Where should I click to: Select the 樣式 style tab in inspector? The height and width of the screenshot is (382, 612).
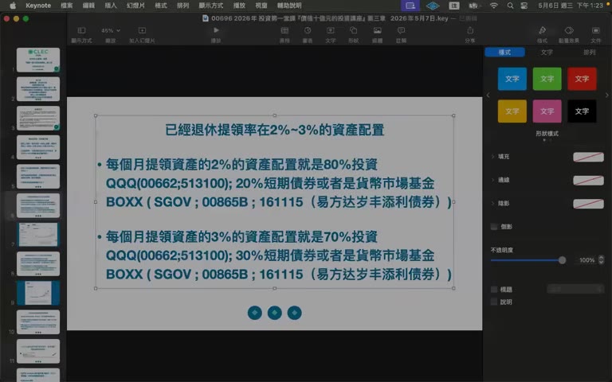point(504,53)
